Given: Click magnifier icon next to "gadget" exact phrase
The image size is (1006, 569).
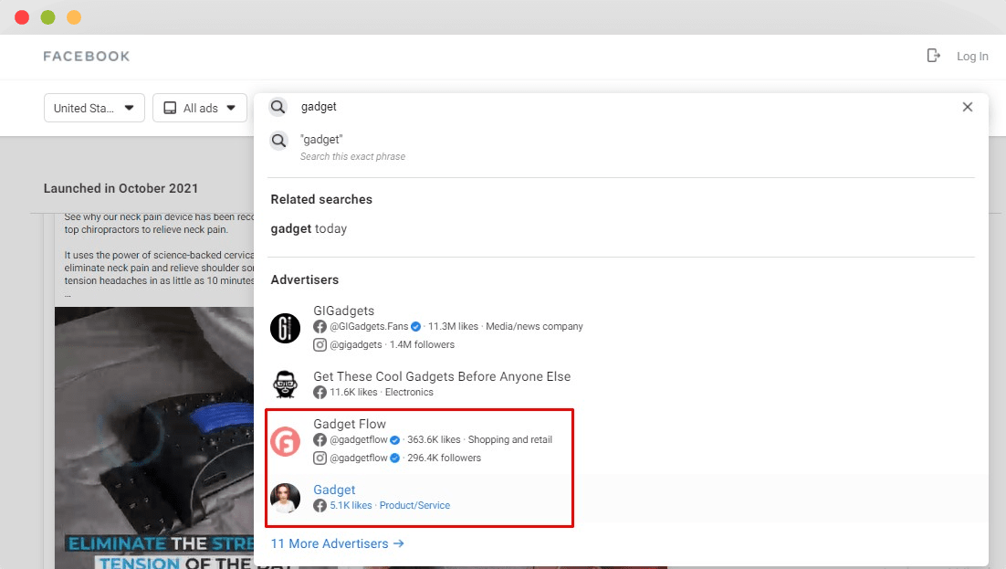Looking at the screenshot, I should point(278,140).
